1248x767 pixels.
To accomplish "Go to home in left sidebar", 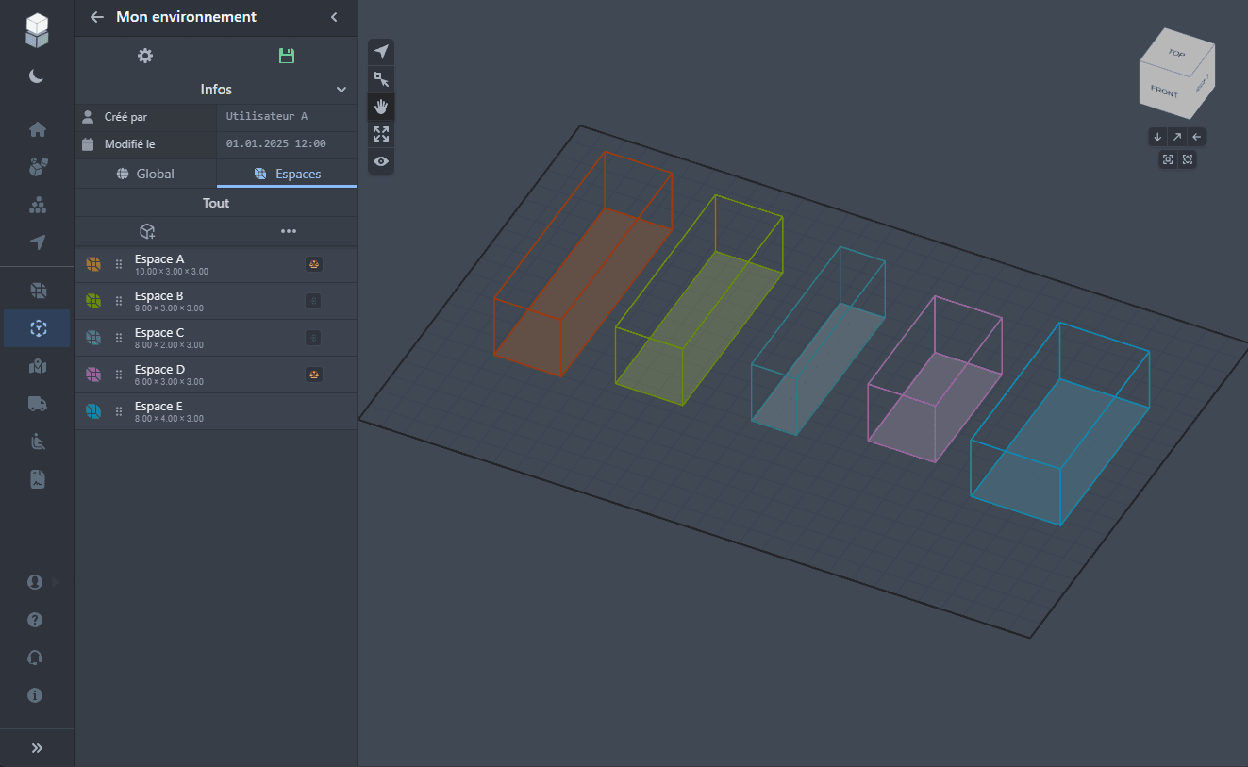I will 37,129.
